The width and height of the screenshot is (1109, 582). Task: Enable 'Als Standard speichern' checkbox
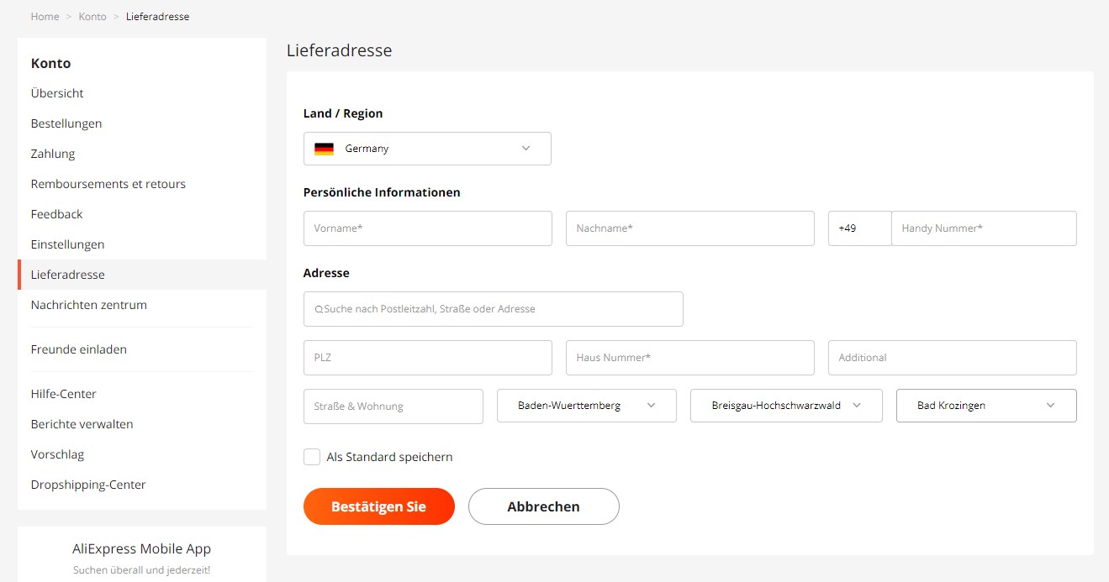(312, 456)
